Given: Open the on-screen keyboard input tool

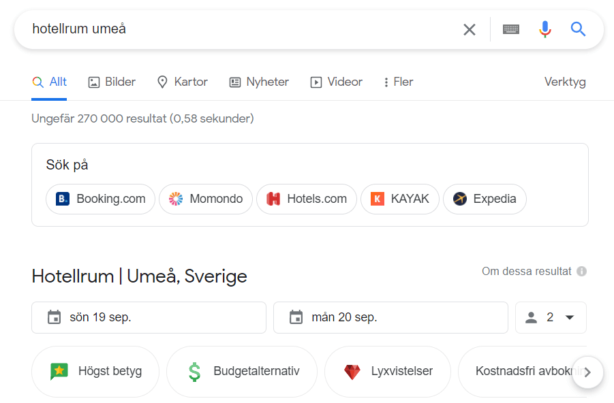Looking at the screenshot, I should (511, 29).
